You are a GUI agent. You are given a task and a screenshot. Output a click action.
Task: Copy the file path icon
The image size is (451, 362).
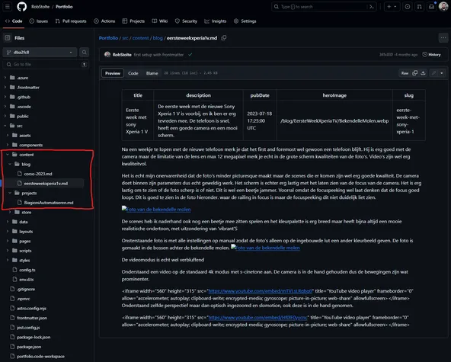(x=223, y=37)
